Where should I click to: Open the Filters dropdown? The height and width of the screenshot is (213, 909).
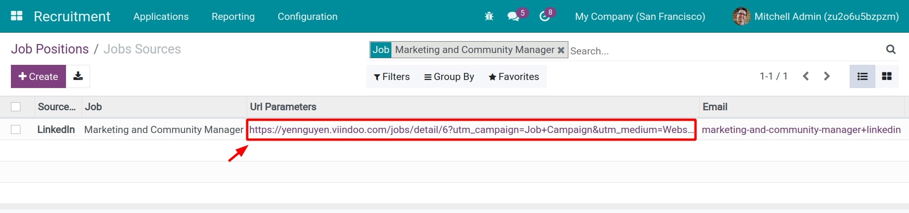click(x=392, y=77)
